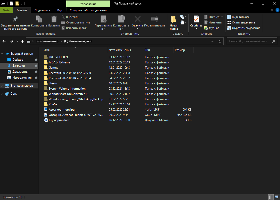Click Снять выделение
The image size is (280, 200).
[241, 23]
